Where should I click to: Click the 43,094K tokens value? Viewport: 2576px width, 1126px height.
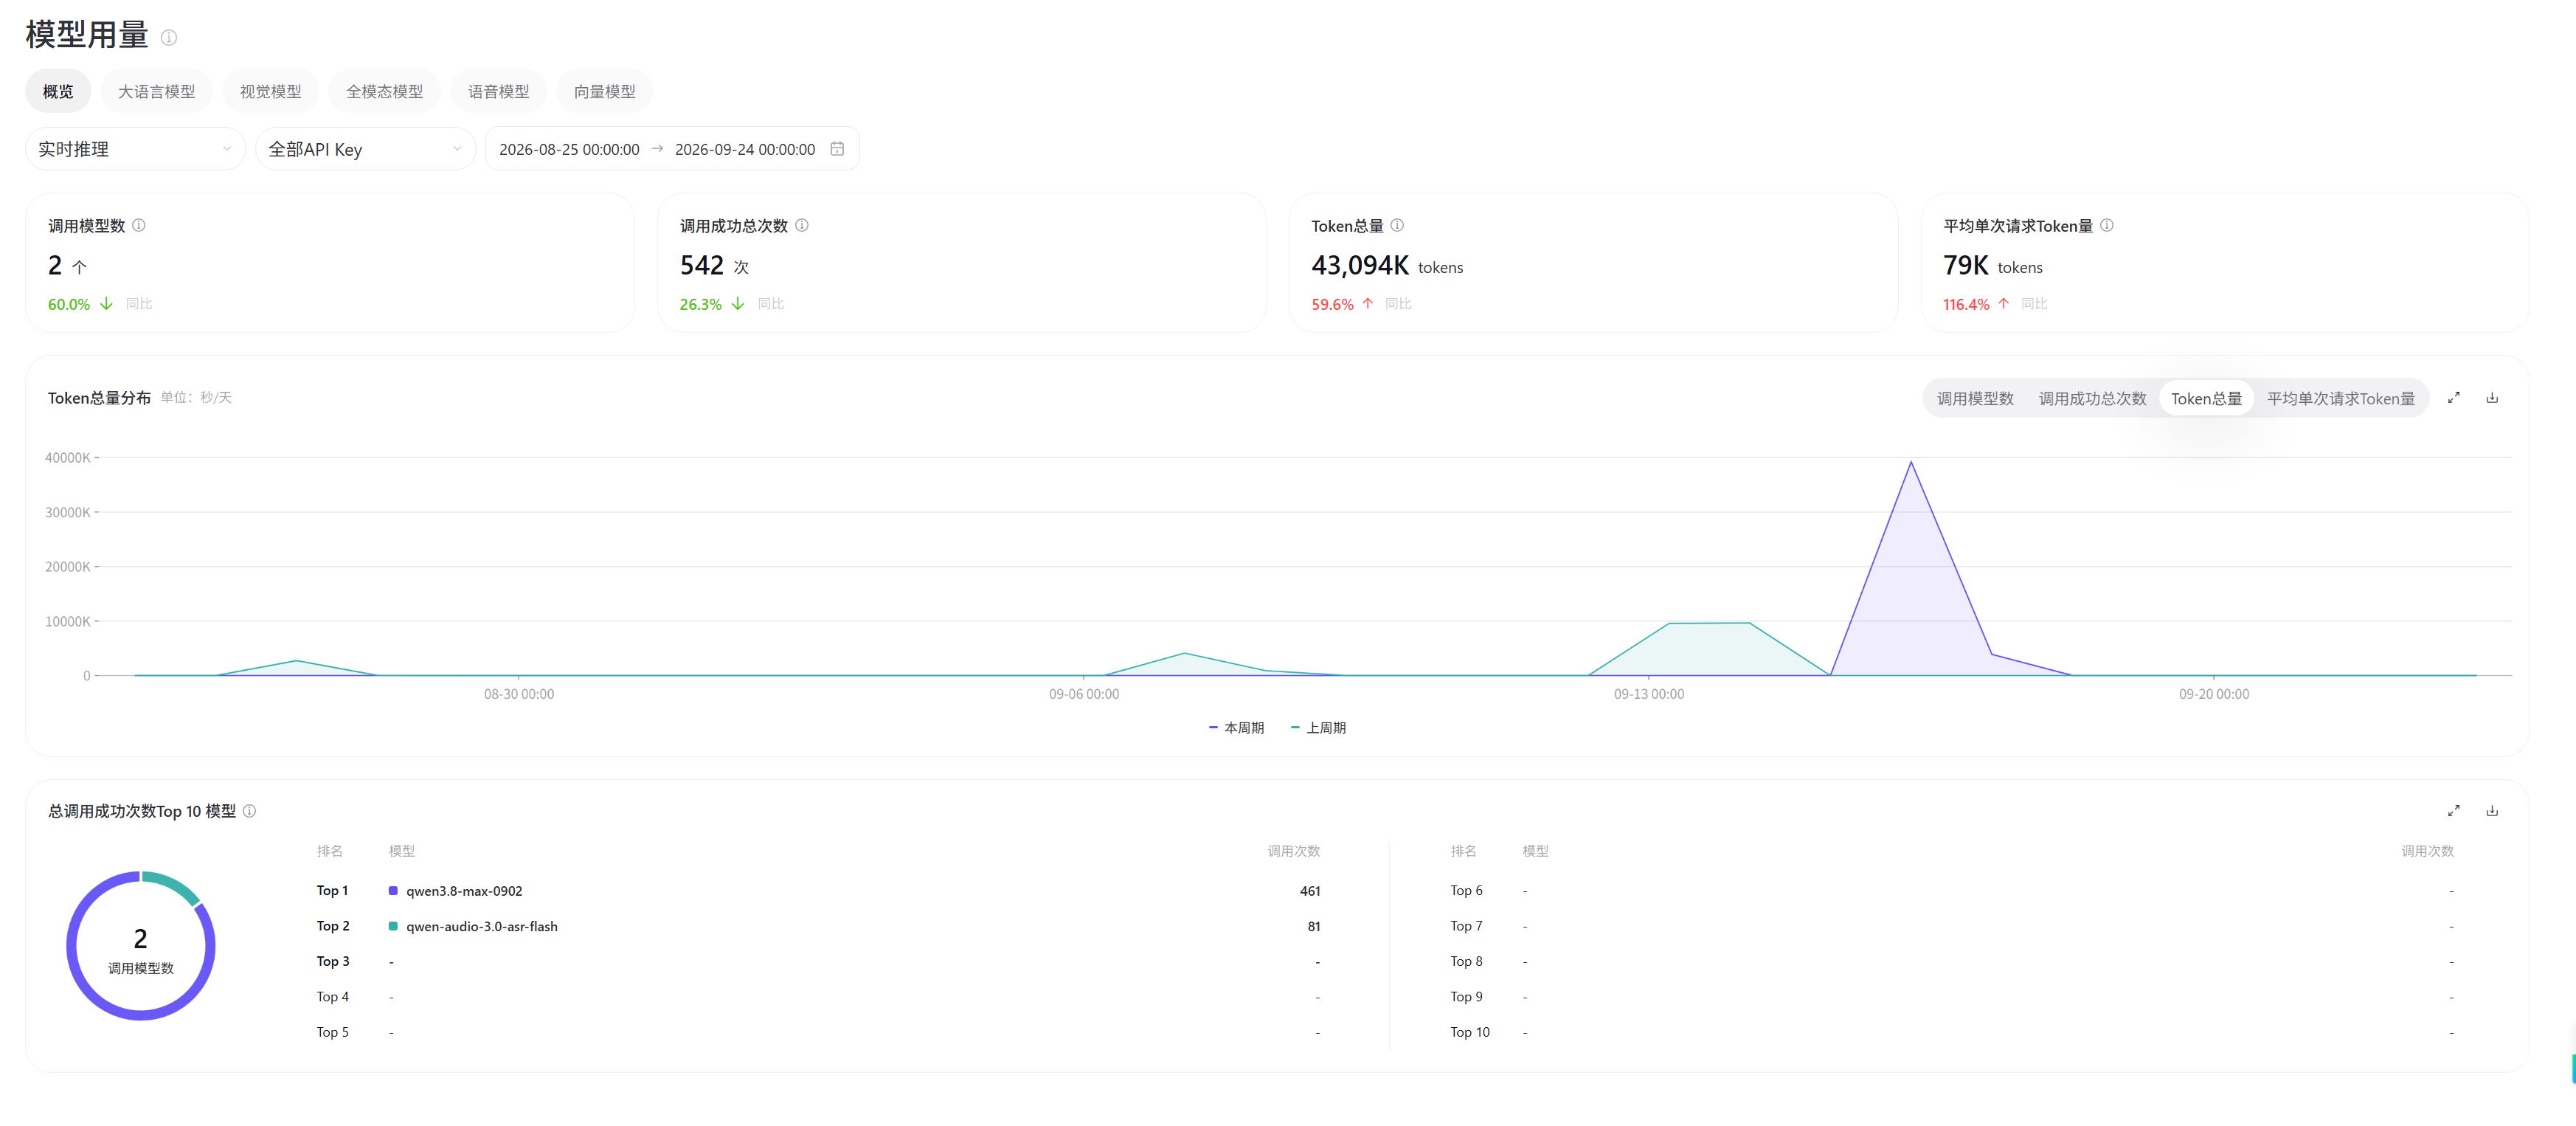(x=1387, y=265)
